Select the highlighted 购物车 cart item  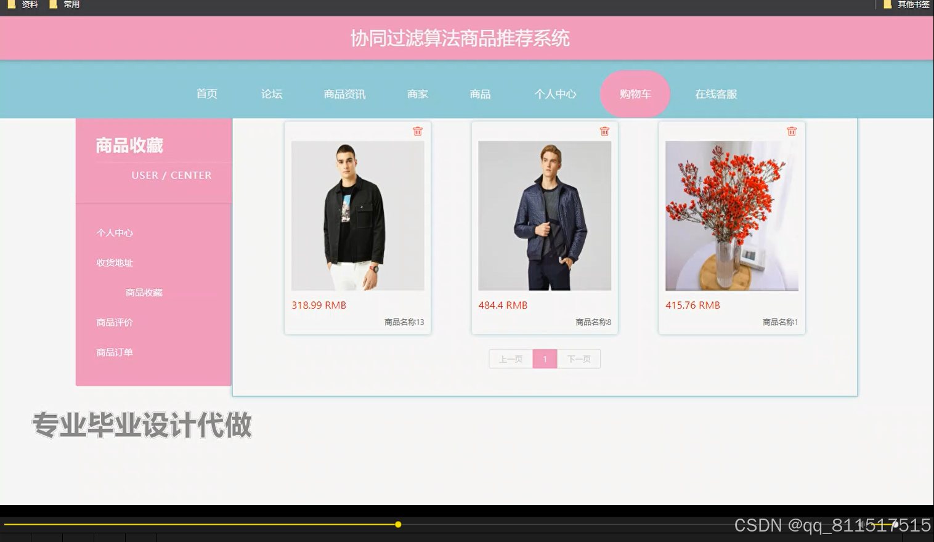(635, 94)
